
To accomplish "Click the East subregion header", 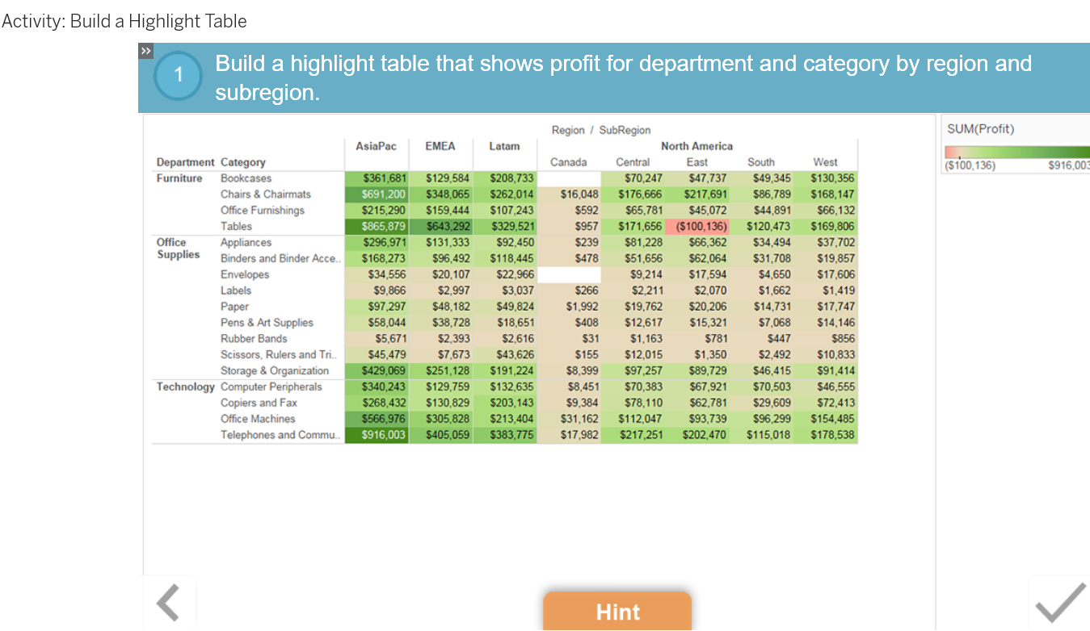I will [x=697, y=162].
